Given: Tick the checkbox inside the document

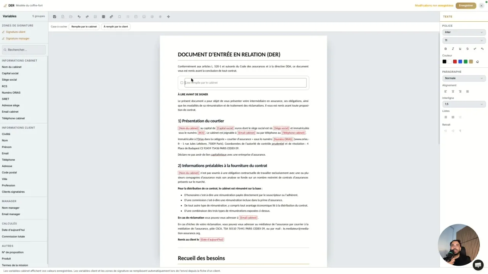Looking at the screenshot, I should [x=182, y=83].
